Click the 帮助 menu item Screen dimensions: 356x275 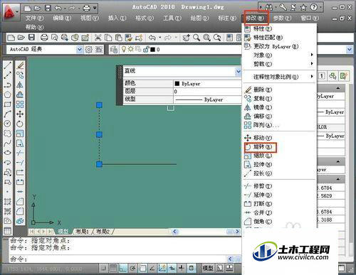(34, 27)
